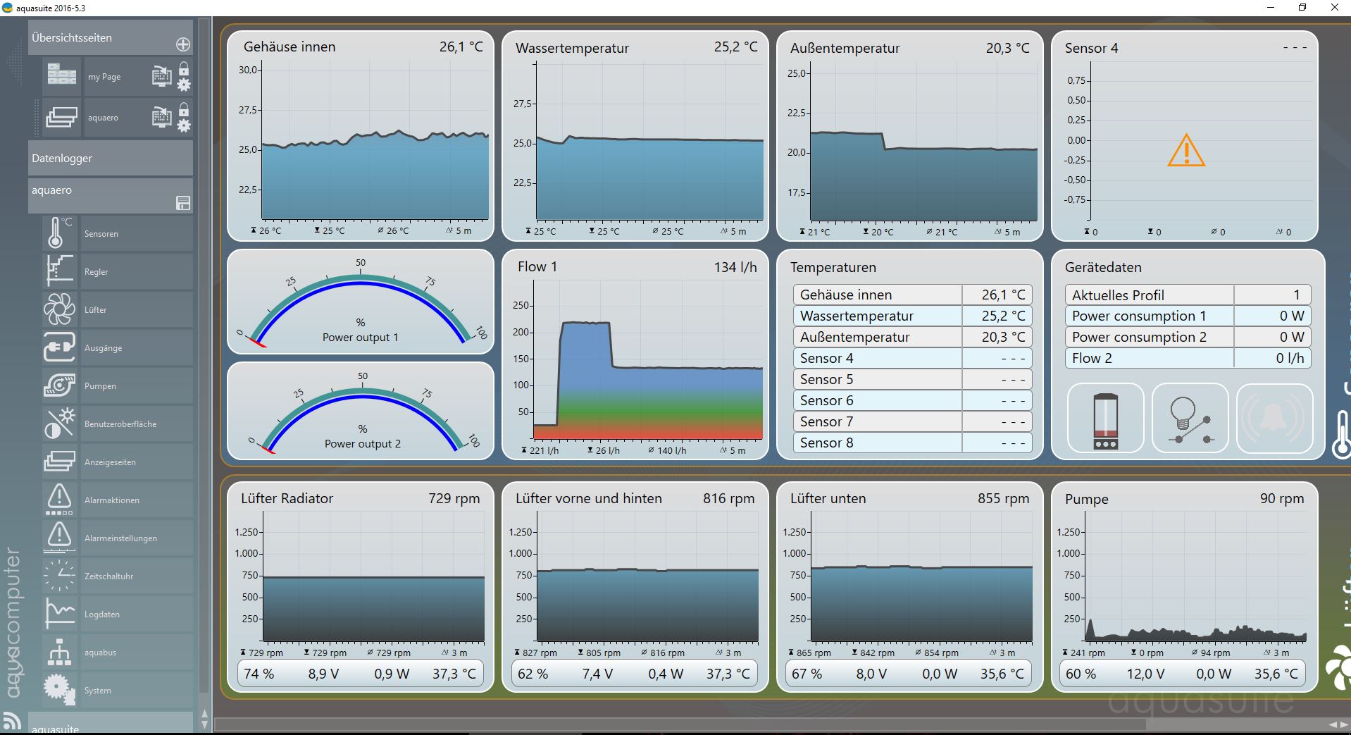Click the light bulb switch icon in Gerätedaten
The height and width of the screenshot is (735, 1351).
pyautogui.click(x=1190, y=418)
